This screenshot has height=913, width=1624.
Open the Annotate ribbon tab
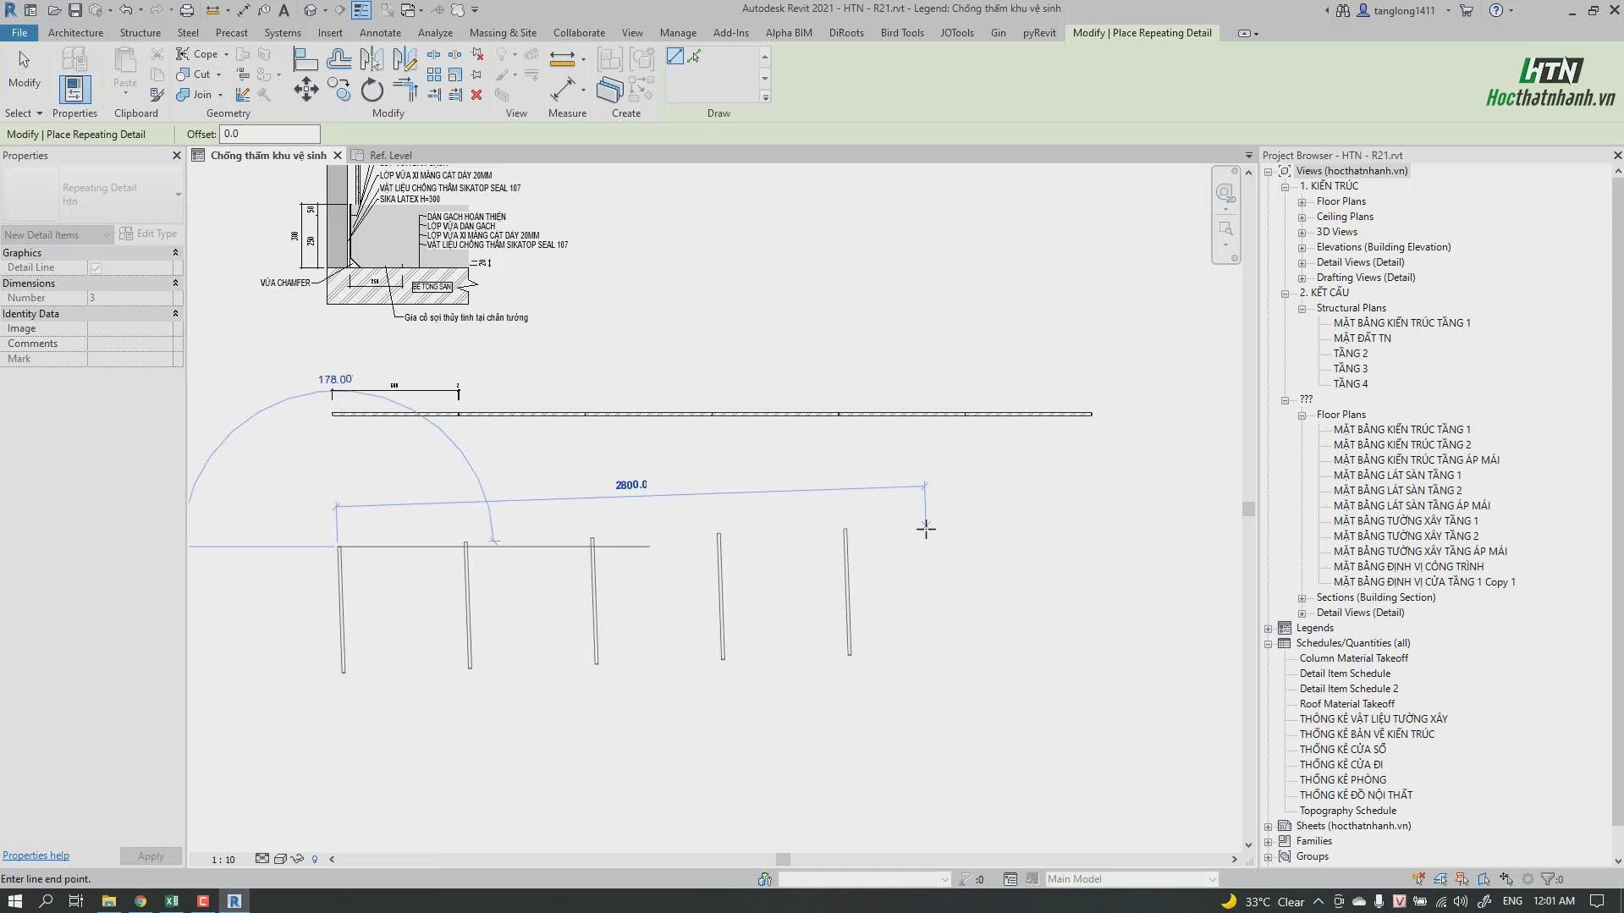pos(380,33)
